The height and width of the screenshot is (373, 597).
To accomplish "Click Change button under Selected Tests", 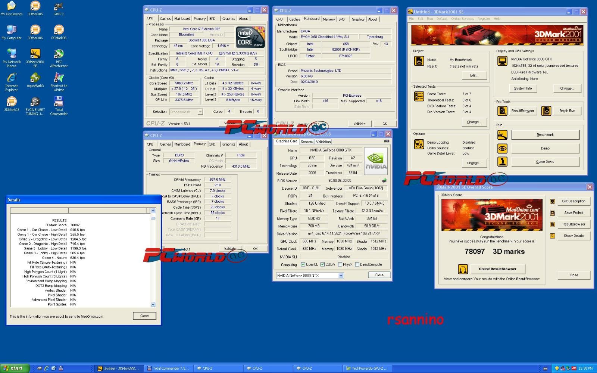I will pos(474,122).
